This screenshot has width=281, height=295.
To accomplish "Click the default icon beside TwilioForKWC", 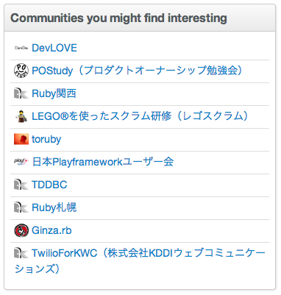I will 21,253.
